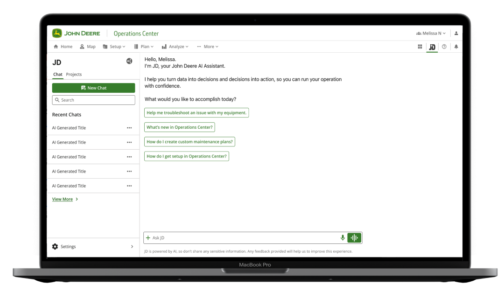Open options for the first AI Generated Title
Image resolution: width=504 pixels, height=298 pixels.
(x=129, y=128)
